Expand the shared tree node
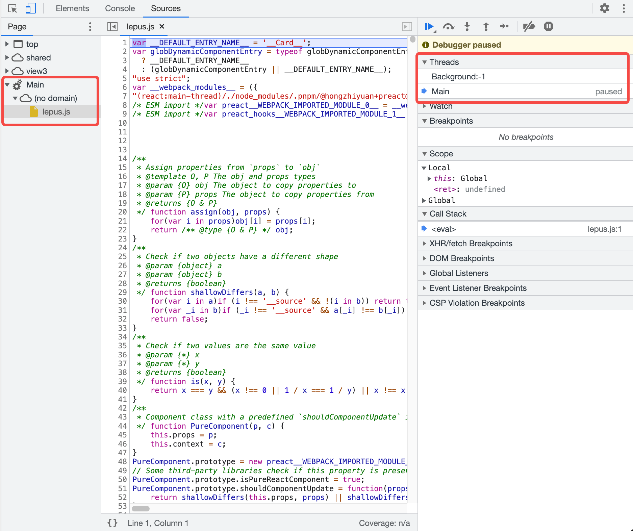This screenshot has height=531, width=633. pos(7,57)
